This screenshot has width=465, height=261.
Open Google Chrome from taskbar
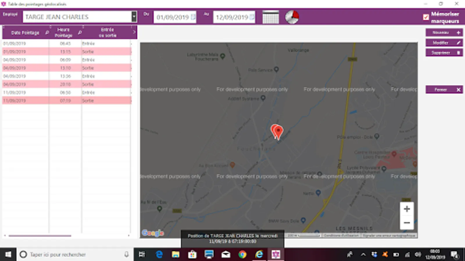(242, 254)
